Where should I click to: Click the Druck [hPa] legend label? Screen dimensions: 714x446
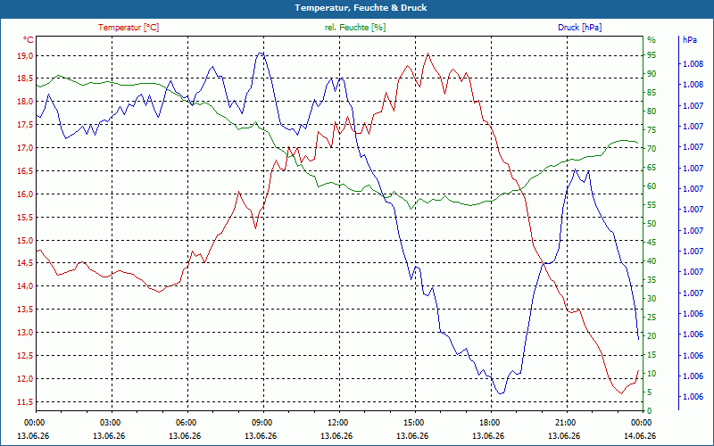click(x=579, y=28)
